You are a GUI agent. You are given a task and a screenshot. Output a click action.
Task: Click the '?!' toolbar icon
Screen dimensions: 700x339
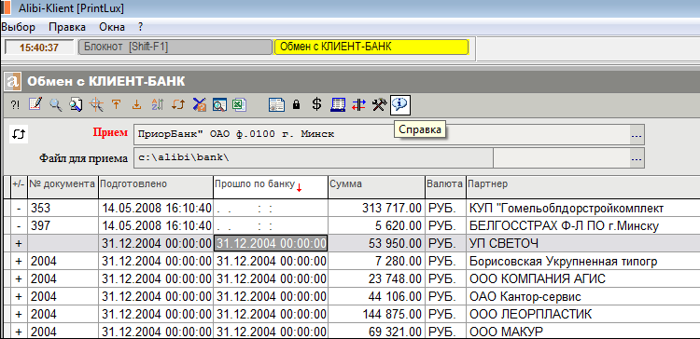[15, 105]
